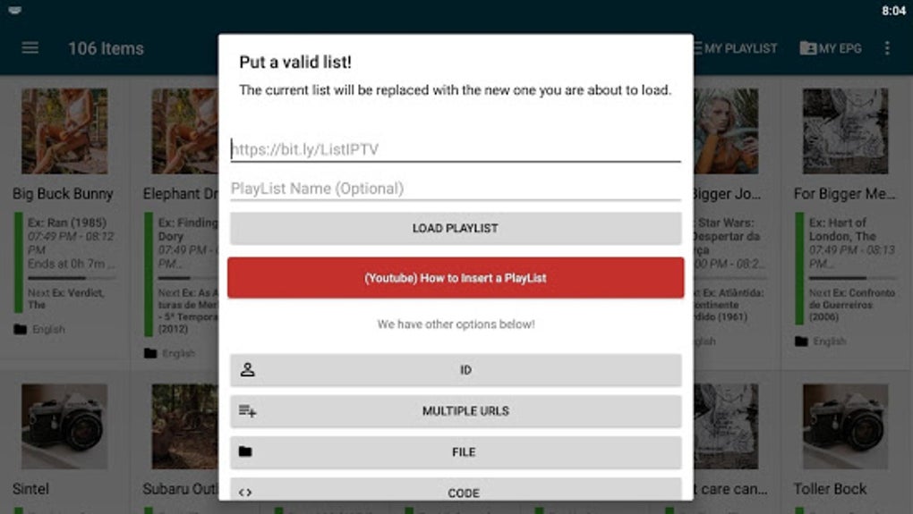The image size is (913, 514).
Task: Open the For Bigger Meltdowns thumbnail
Action: coord(845,131)
